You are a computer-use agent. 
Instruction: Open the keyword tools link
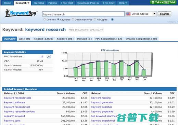click(12, 121)
